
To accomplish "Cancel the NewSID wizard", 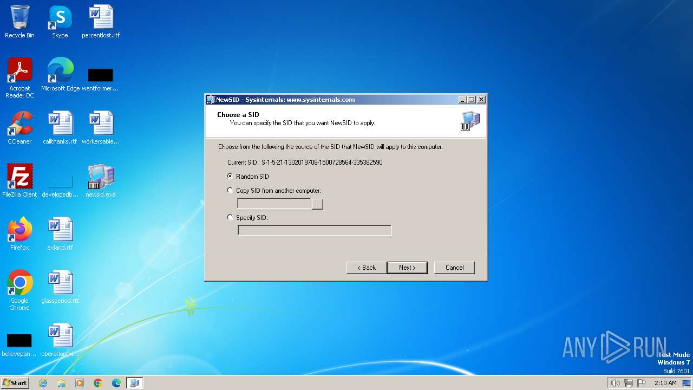I will coord(454,268).
